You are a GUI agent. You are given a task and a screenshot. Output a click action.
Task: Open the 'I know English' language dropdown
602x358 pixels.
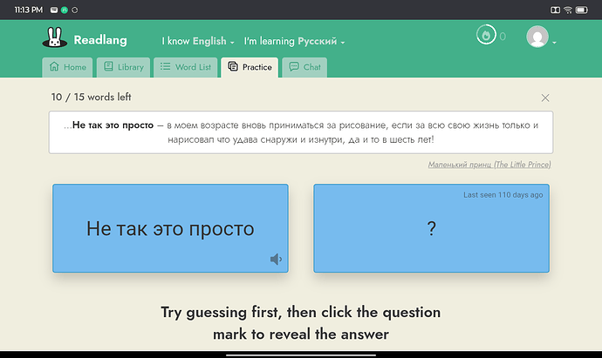coord(198,41)
